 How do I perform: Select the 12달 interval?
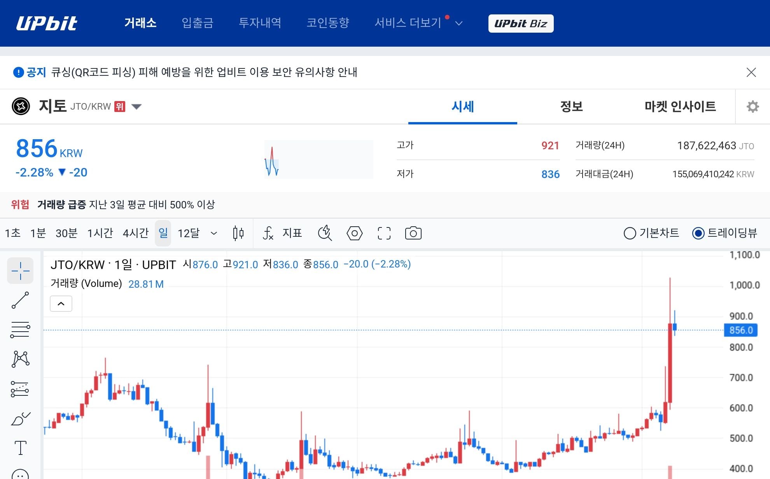(189, 233)
